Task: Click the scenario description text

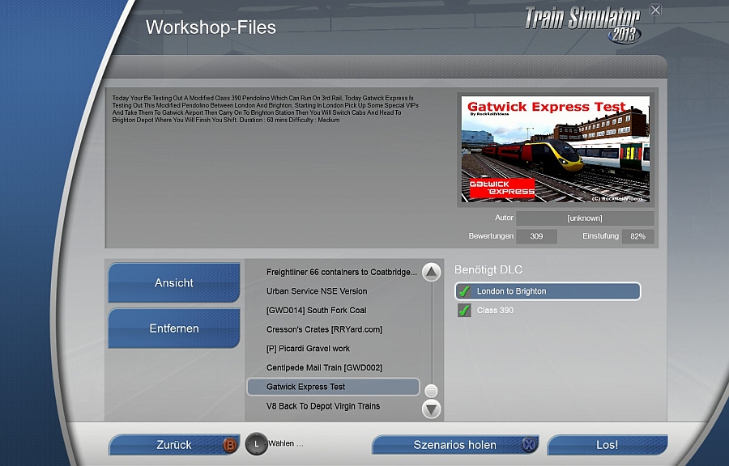Action: [266, 109]
